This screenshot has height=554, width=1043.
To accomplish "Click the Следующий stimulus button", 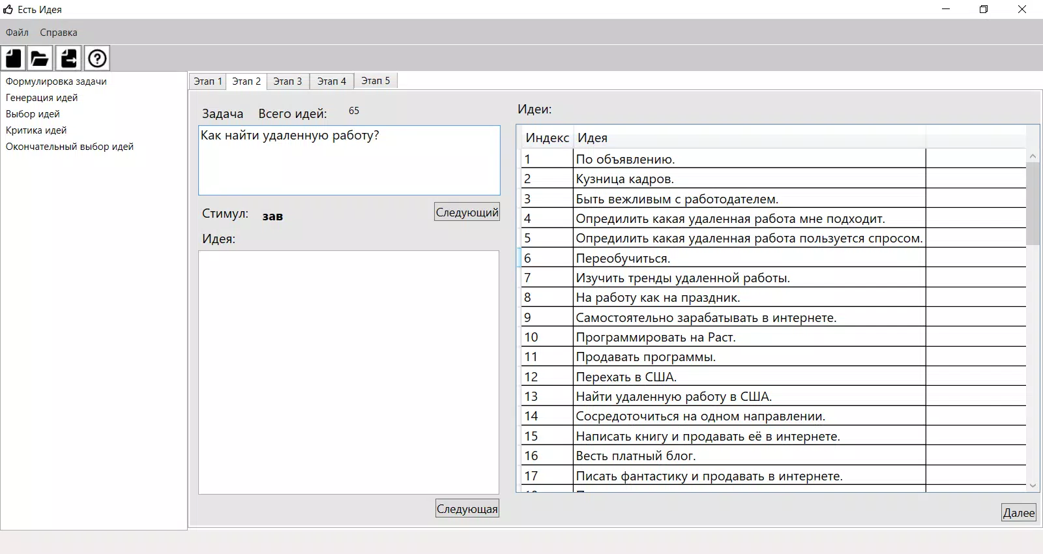I will coord(467,212).
